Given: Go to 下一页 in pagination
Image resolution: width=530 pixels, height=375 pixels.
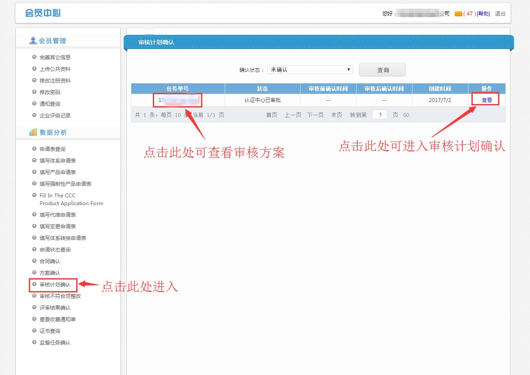Looking at the screenshot, I should click(315, 115).
